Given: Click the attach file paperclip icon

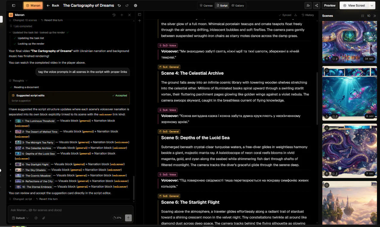Looking at the screenshot, I should pos(44,218).
